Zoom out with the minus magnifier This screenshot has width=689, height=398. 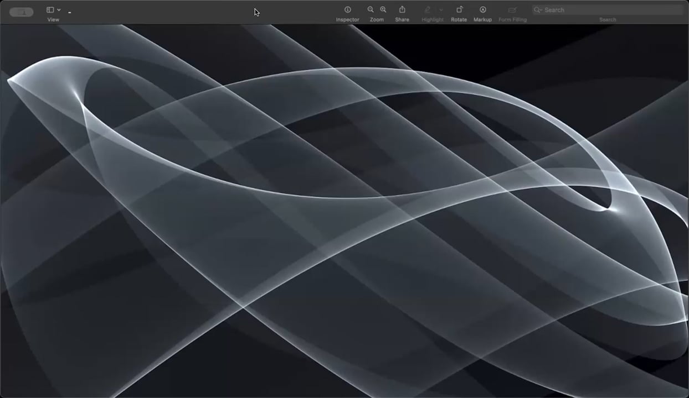tap(371, 10)
